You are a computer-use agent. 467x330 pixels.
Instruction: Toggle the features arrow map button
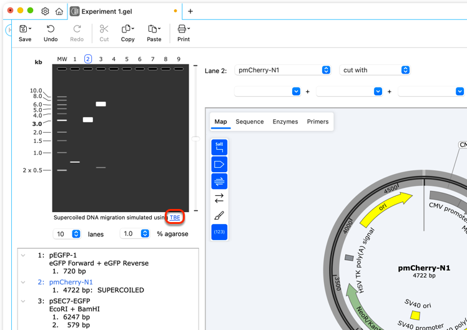pos(219,164)
